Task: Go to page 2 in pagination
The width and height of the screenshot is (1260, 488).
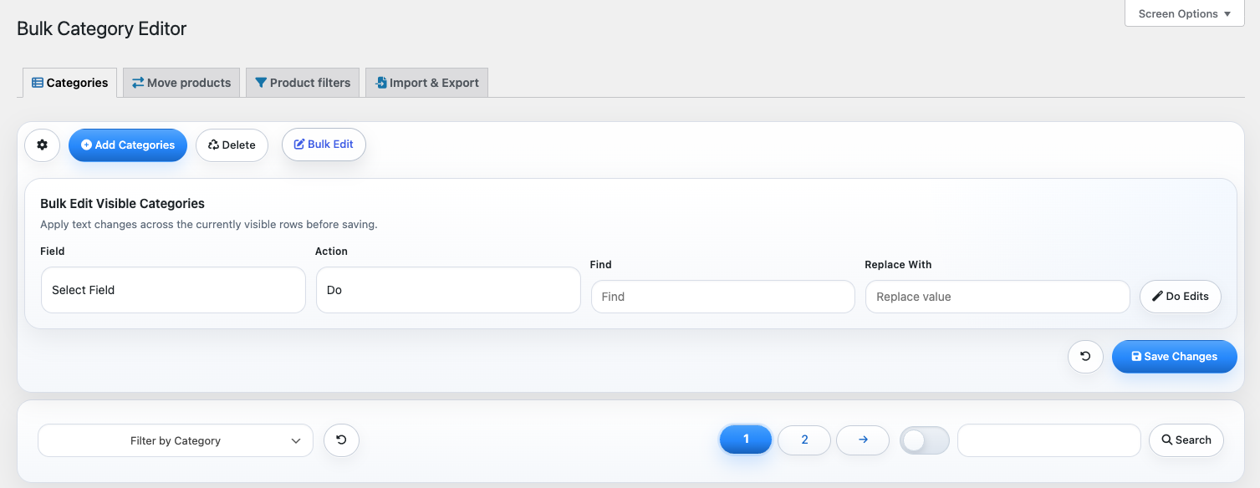Action: pyautogui.click(x=803, y=440)
